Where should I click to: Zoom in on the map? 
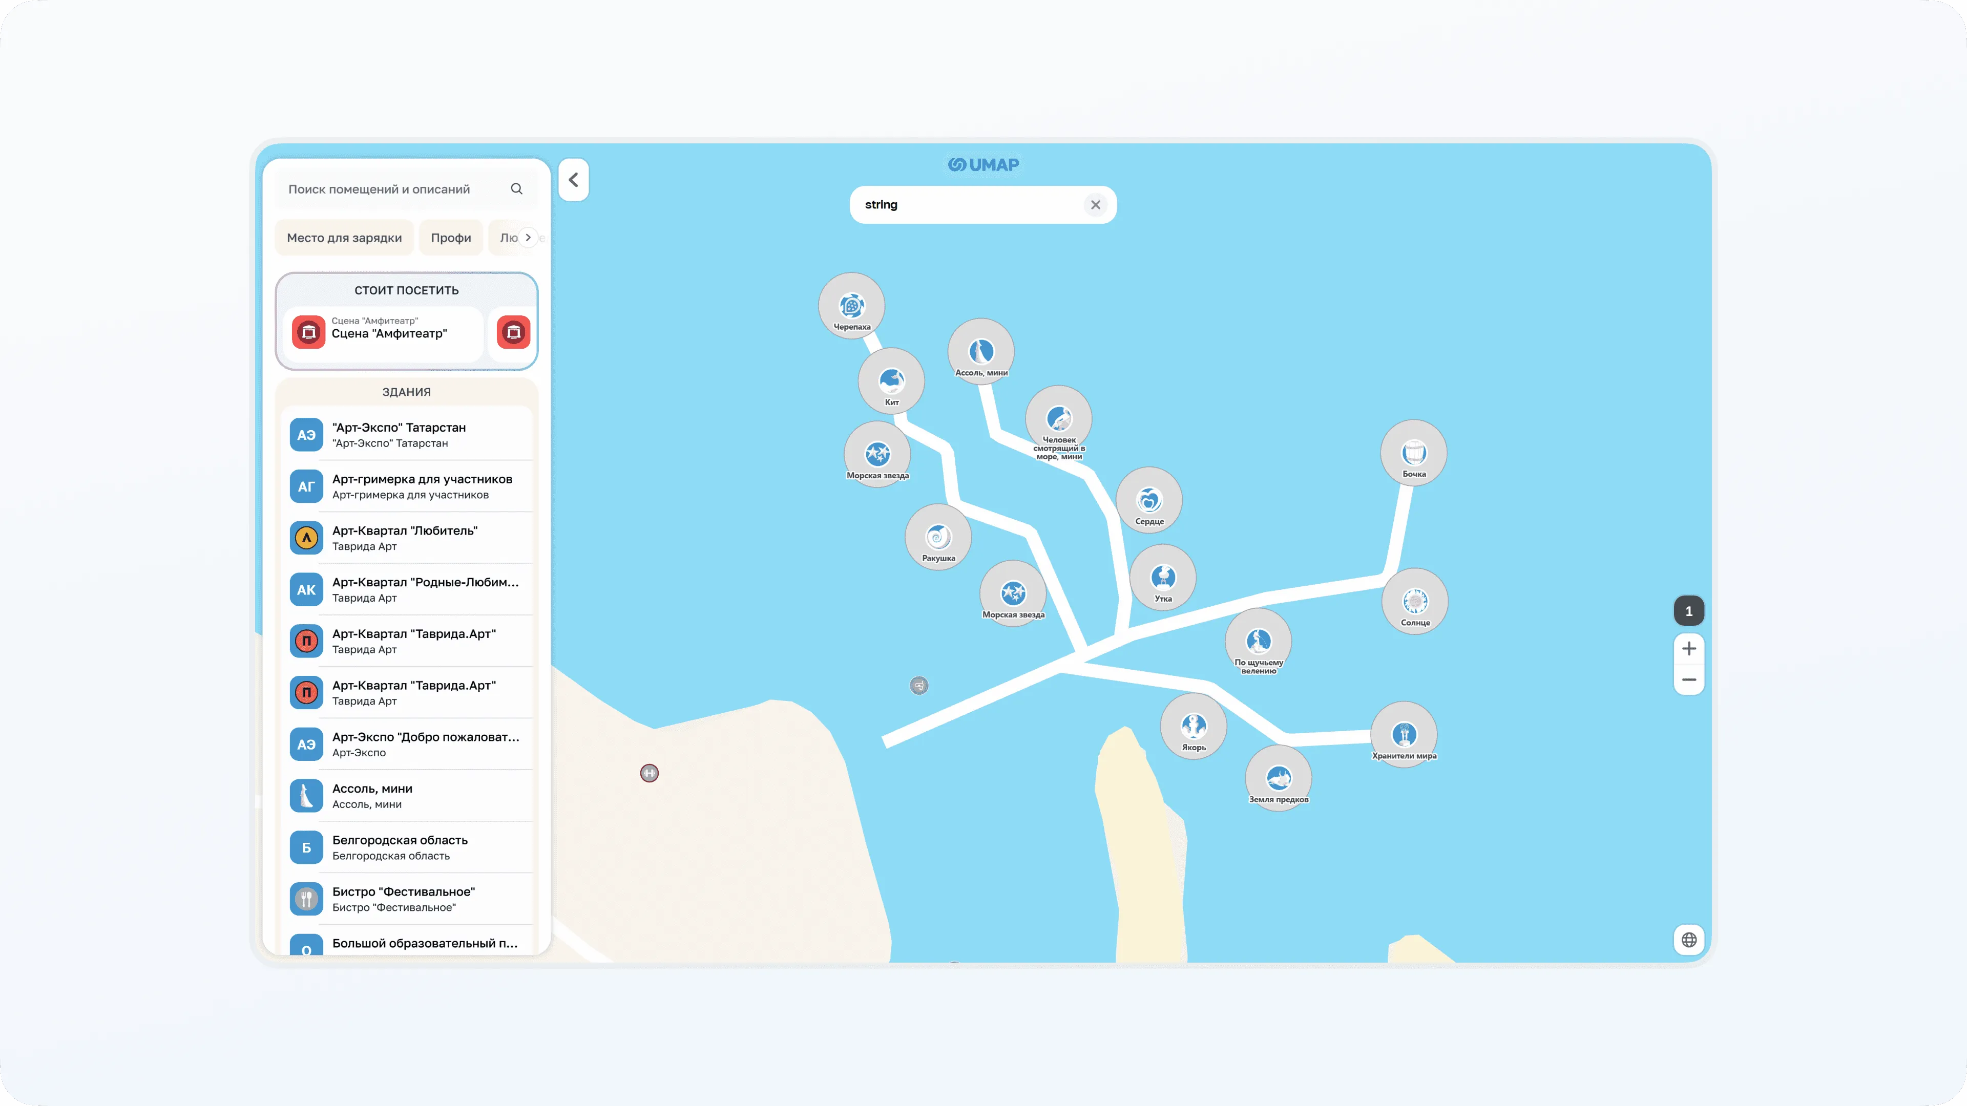point(1689,649)
